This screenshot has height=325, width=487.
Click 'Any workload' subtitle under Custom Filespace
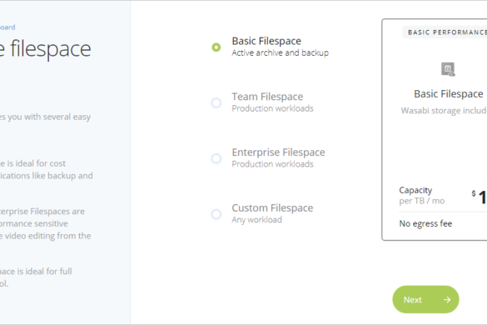pos(257,220)
